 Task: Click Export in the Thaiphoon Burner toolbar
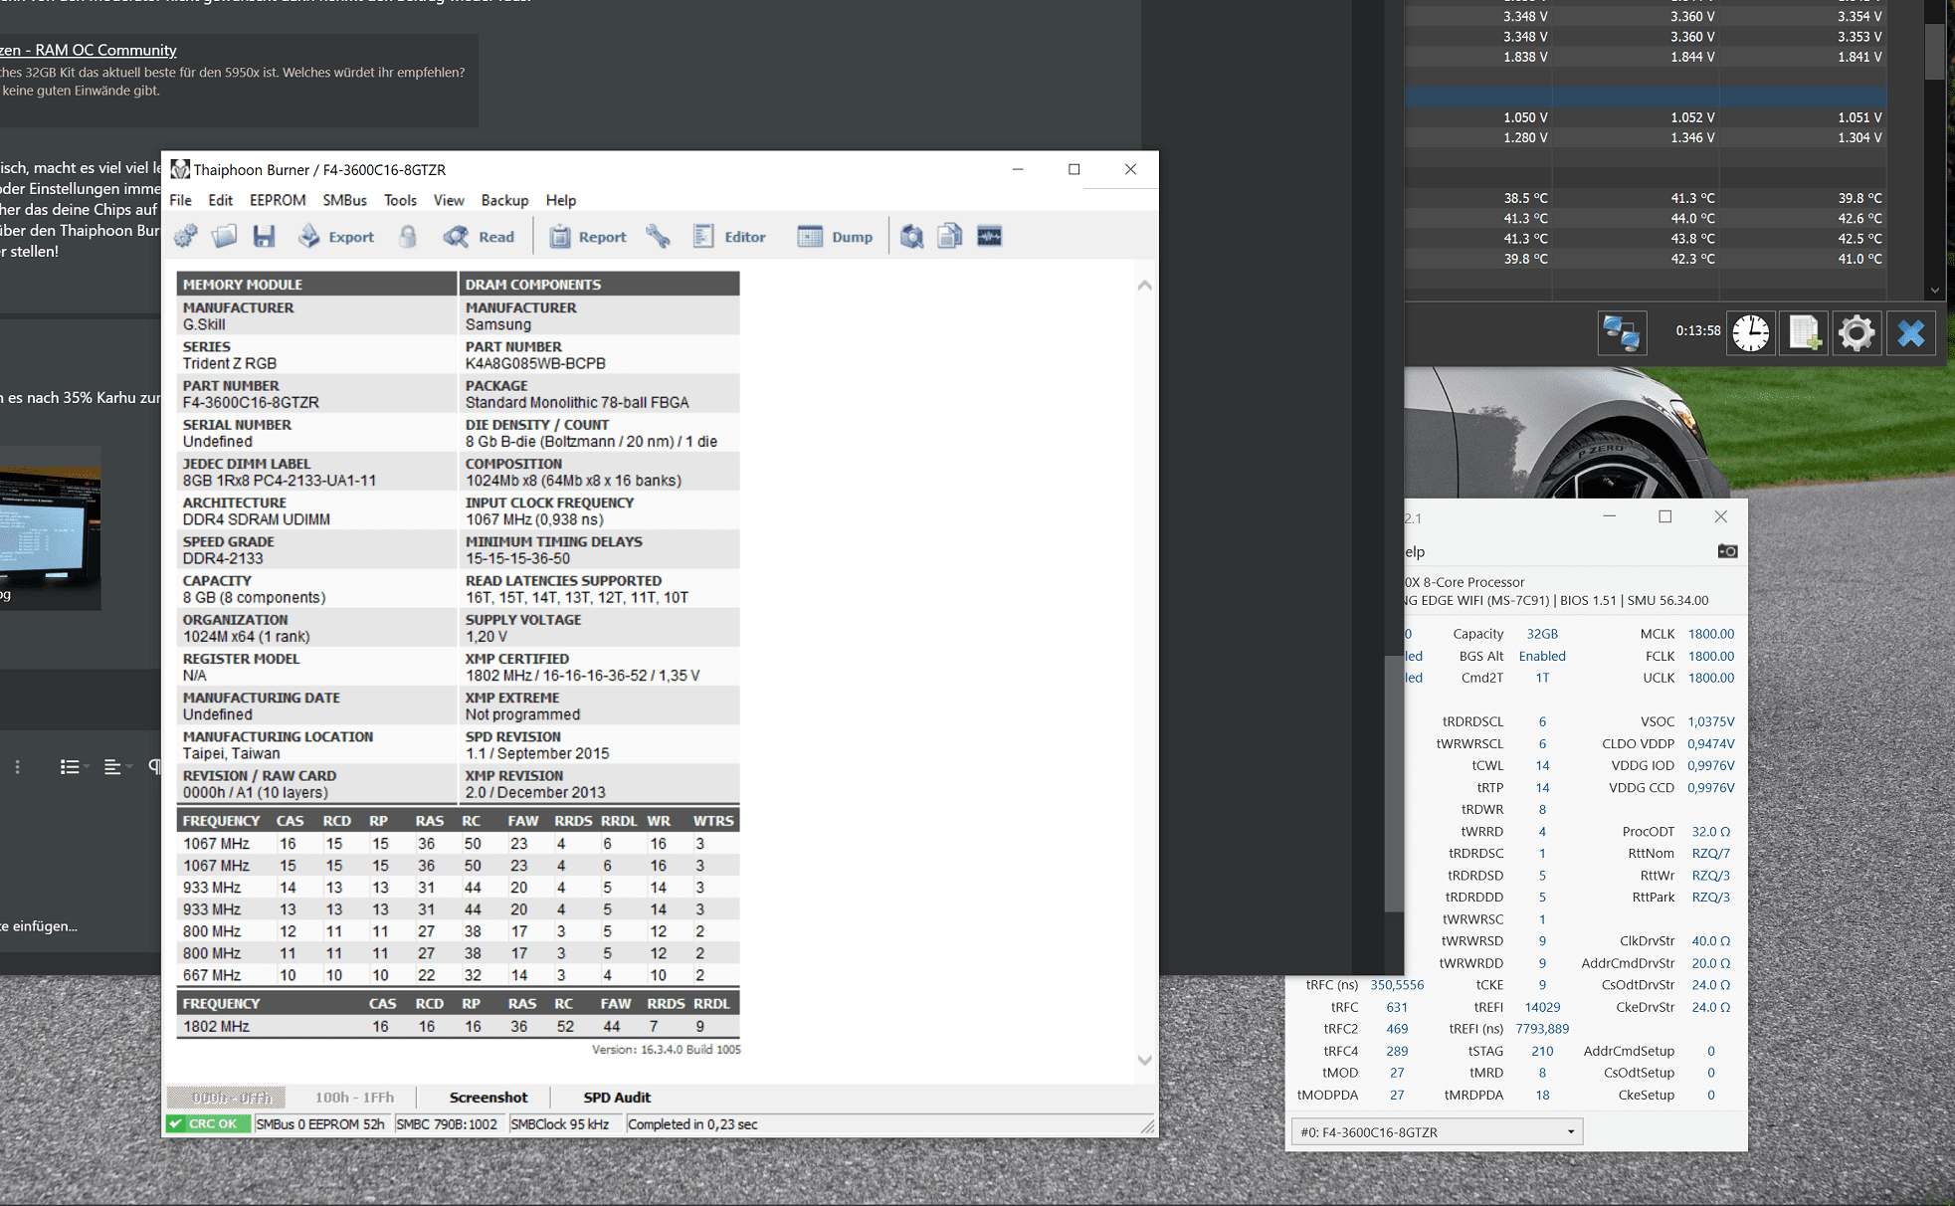[336, 236]
